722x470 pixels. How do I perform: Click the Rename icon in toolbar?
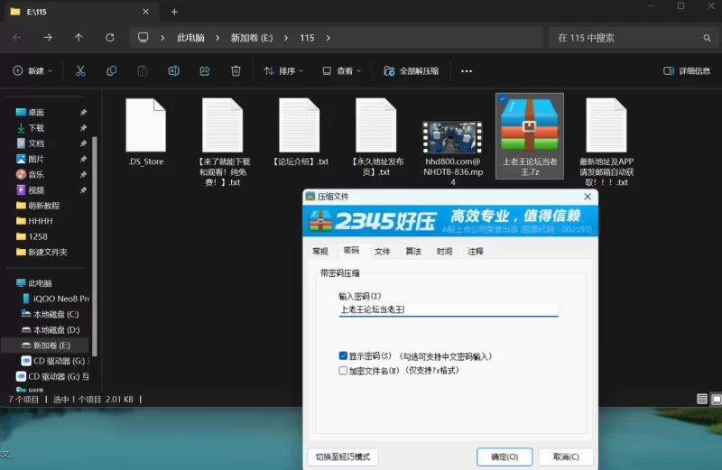click(173, 71)
